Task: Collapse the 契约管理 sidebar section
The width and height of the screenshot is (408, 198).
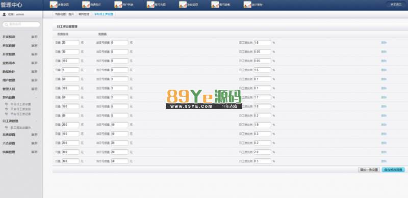Action: coord(36,97)
